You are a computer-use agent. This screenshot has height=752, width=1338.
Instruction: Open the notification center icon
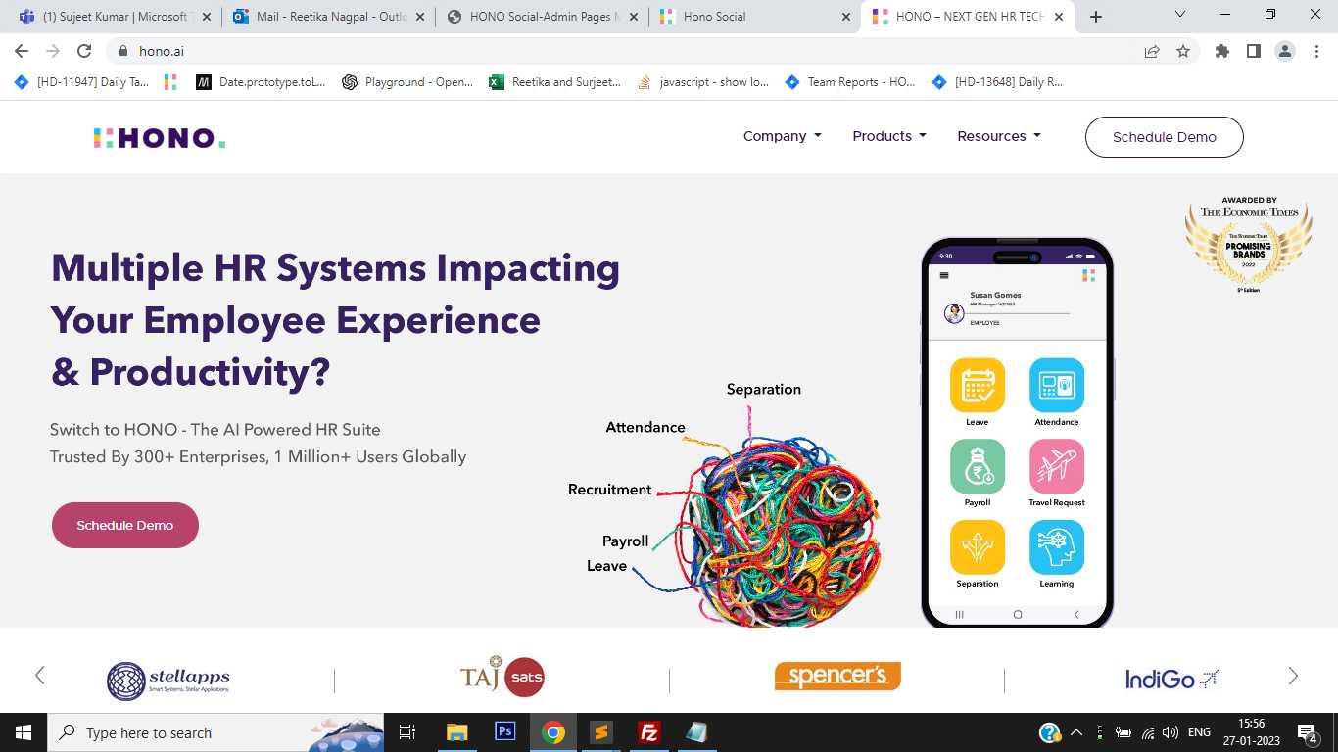coord(1307,732)
